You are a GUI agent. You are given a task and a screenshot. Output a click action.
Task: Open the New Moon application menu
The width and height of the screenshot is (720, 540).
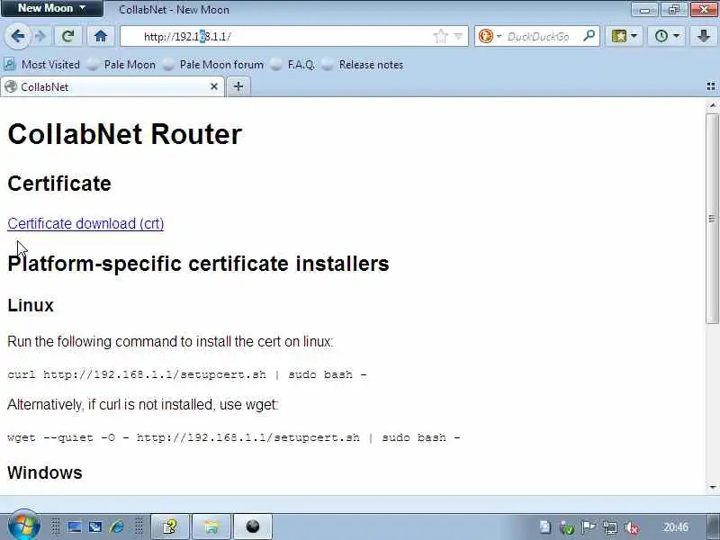pyautogui.click(x=51, y=8)
